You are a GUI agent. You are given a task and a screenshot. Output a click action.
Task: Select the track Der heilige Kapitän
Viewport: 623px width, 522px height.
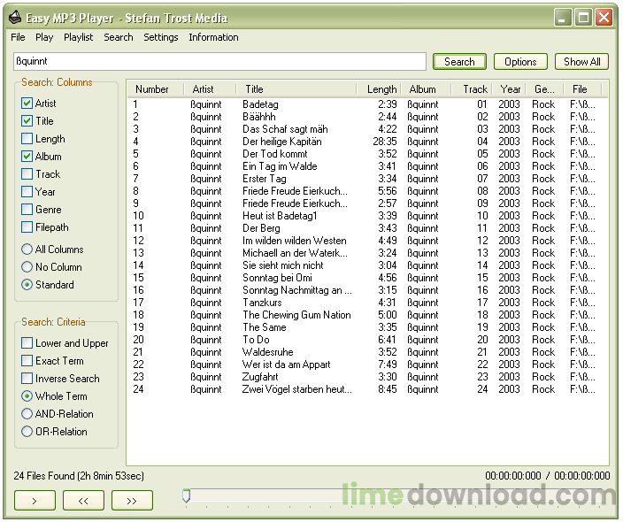(x=281, y=142)
